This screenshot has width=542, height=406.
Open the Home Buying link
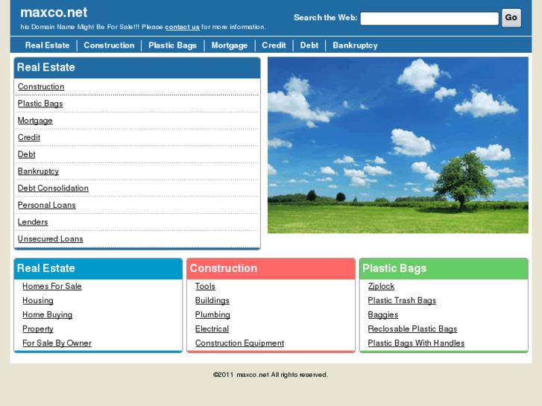tap(48, 315)
